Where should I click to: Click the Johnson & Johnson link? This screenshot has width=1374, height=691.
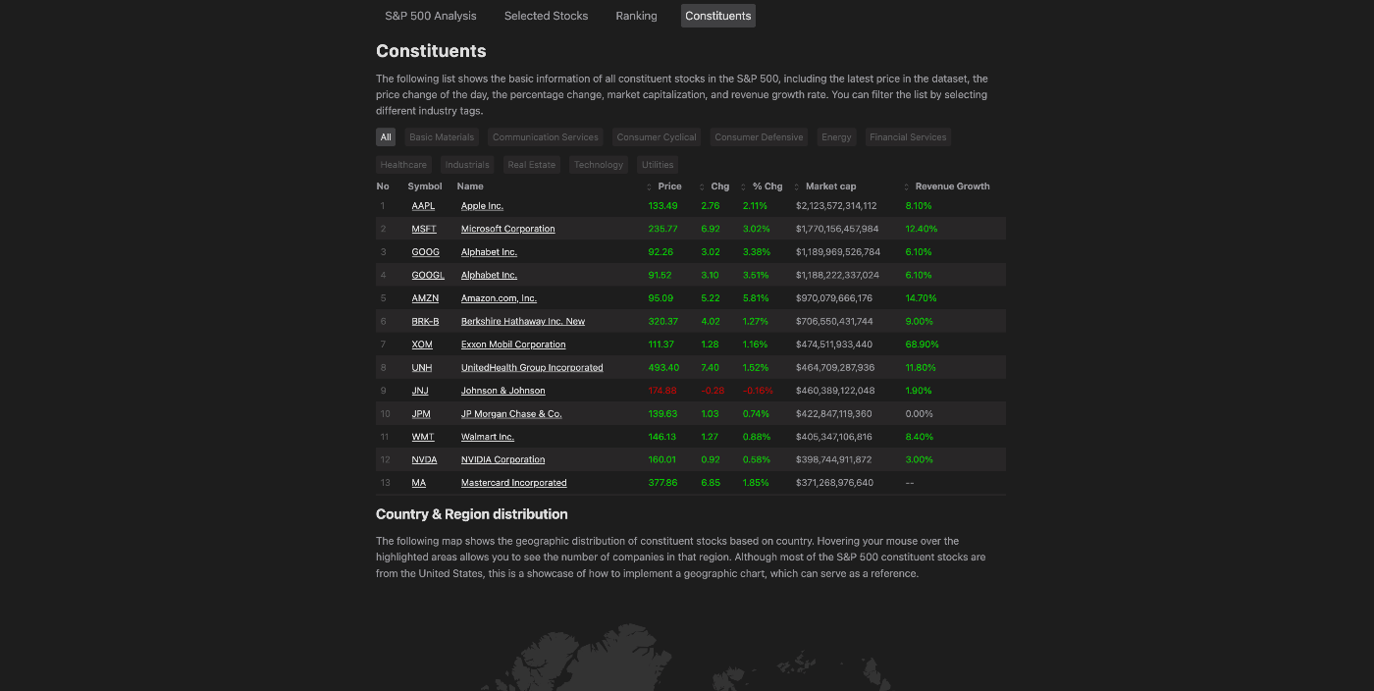[503, 391]
